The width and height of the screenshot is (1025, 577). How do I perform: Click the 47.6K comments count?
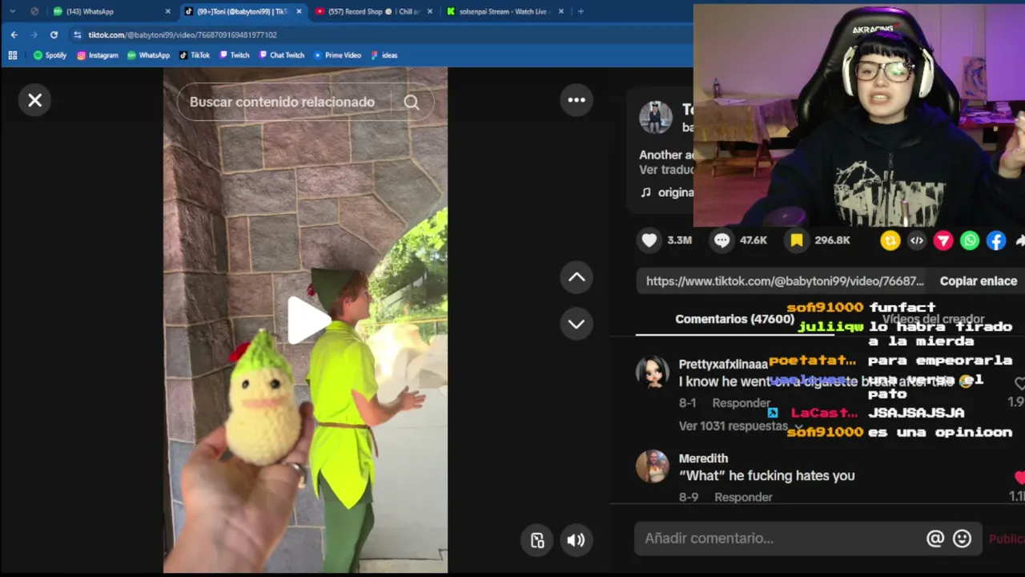(753, 240)
